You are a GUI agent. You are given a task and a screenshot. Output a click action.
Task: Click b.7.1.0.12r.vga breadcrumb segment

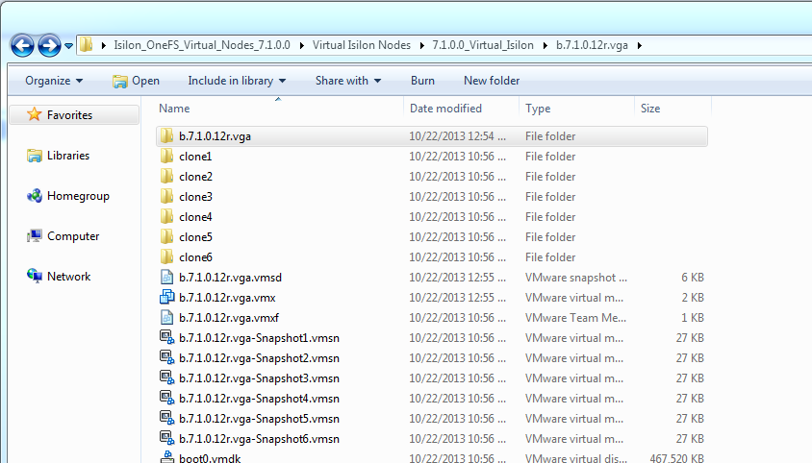point(592,45)
